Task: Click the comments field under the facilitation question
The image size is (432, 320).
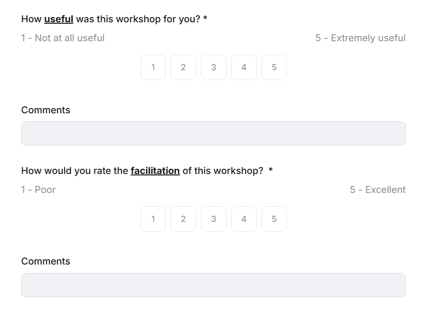Action: (x=213, y=285)
